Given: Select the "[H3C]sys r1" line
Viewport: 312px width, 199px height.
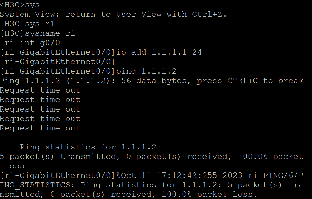Looking at the screenshot, I should pyautogui.click(x=27, y=24).
